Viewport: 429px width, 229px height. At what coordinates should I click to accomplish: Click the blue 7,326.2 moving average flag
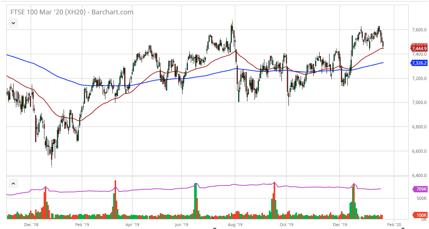(420, 63)
